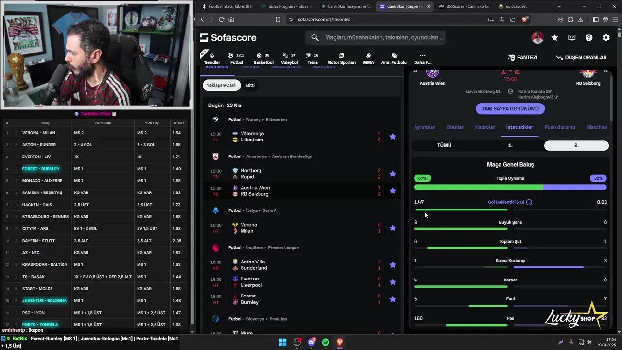The width and height of the screenshot is (622, 350).
Task: Show TÜMÜ period statistics
Action: [444, 145]
